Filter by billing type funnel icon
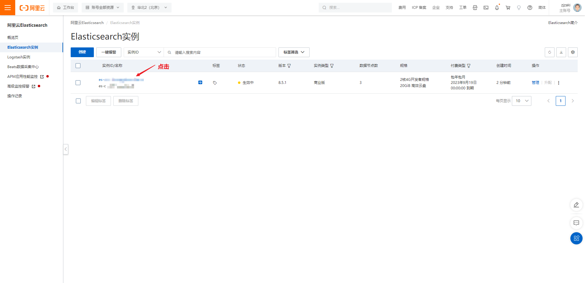The image size is (585, 283). tap(469, 66)
